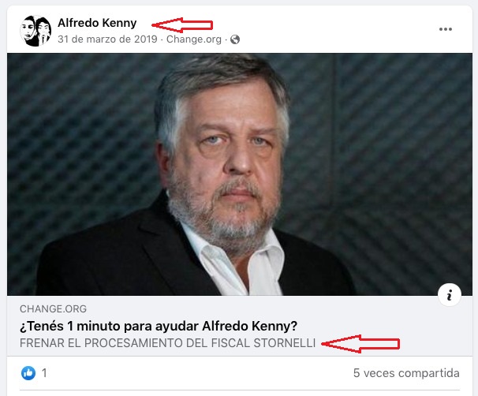The image size is (478, 396).
Task: Click the Change.org link next to the date
Action: [194, 39]
